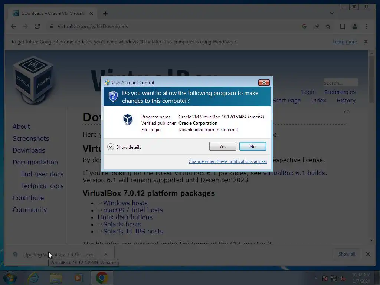Click Show all downloads
Viewport: 380px width, 285px height.
click(x=347, y=254)
